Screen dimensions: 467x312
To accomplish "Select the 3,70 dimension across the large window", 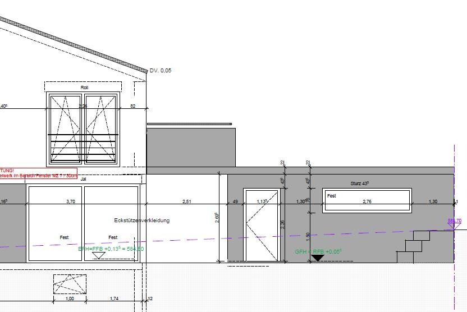I will click(71, 201).
